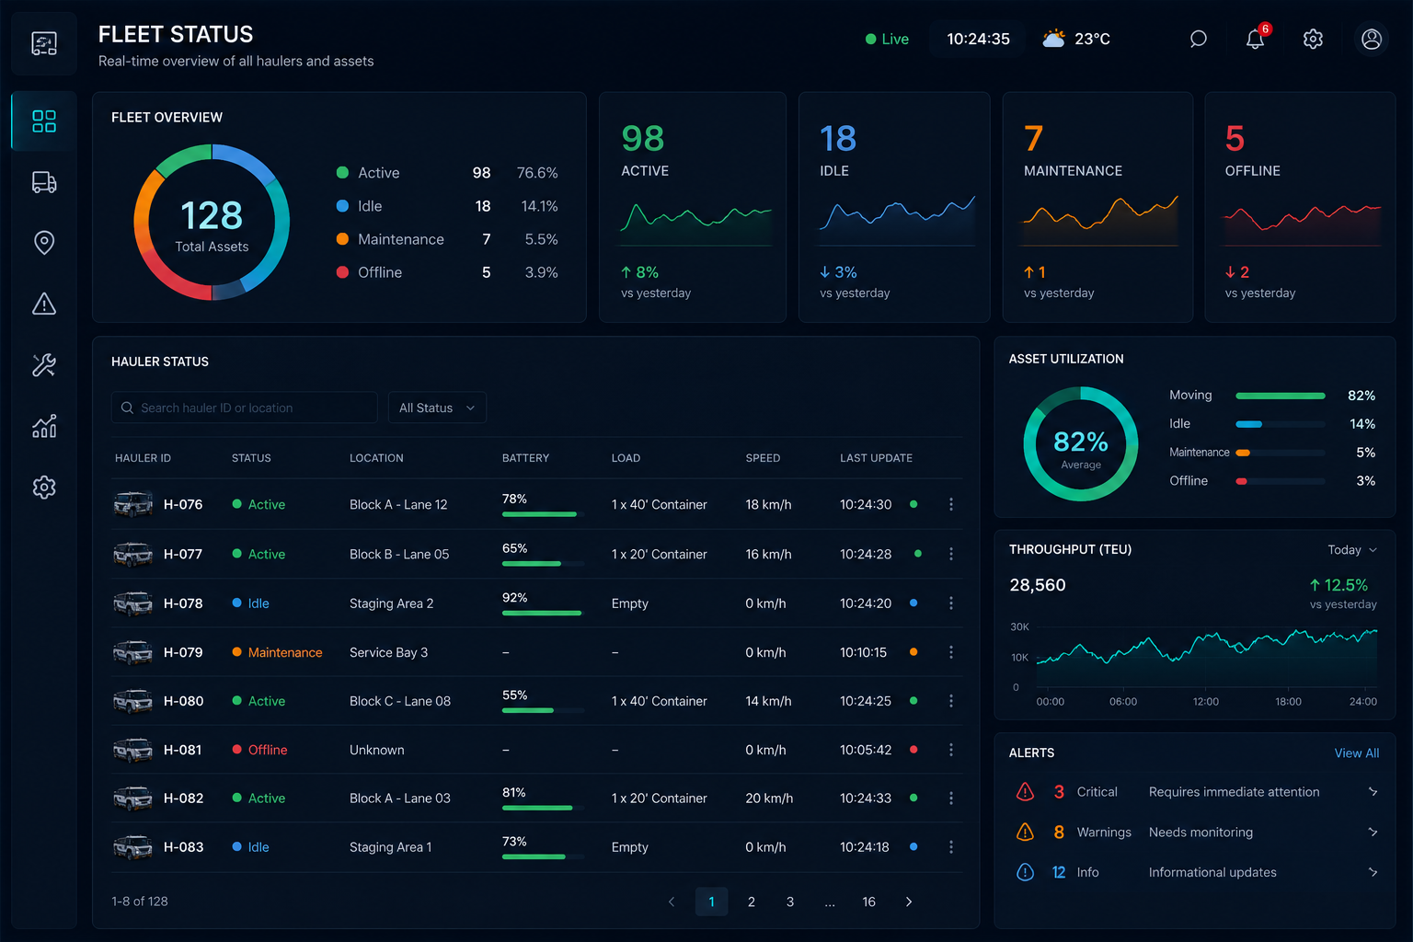Image resolution: width=1413 pixels, height=942 pixels.
Task: Open row menu for hauler H-082
Action: coord(951,798)
